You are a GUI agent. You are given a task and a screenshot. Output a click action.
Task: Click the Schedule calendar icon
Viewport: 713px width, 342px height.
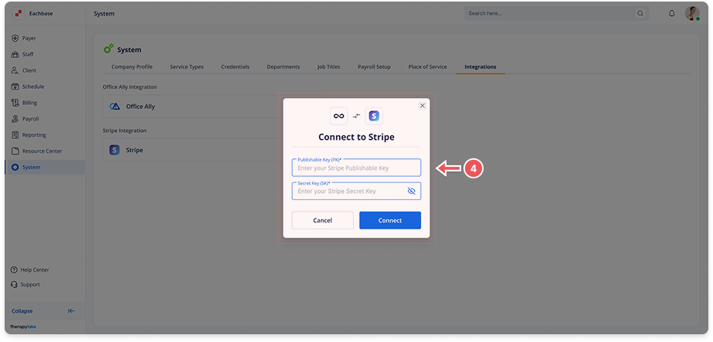pyautogui.click(x=15, y=86)
